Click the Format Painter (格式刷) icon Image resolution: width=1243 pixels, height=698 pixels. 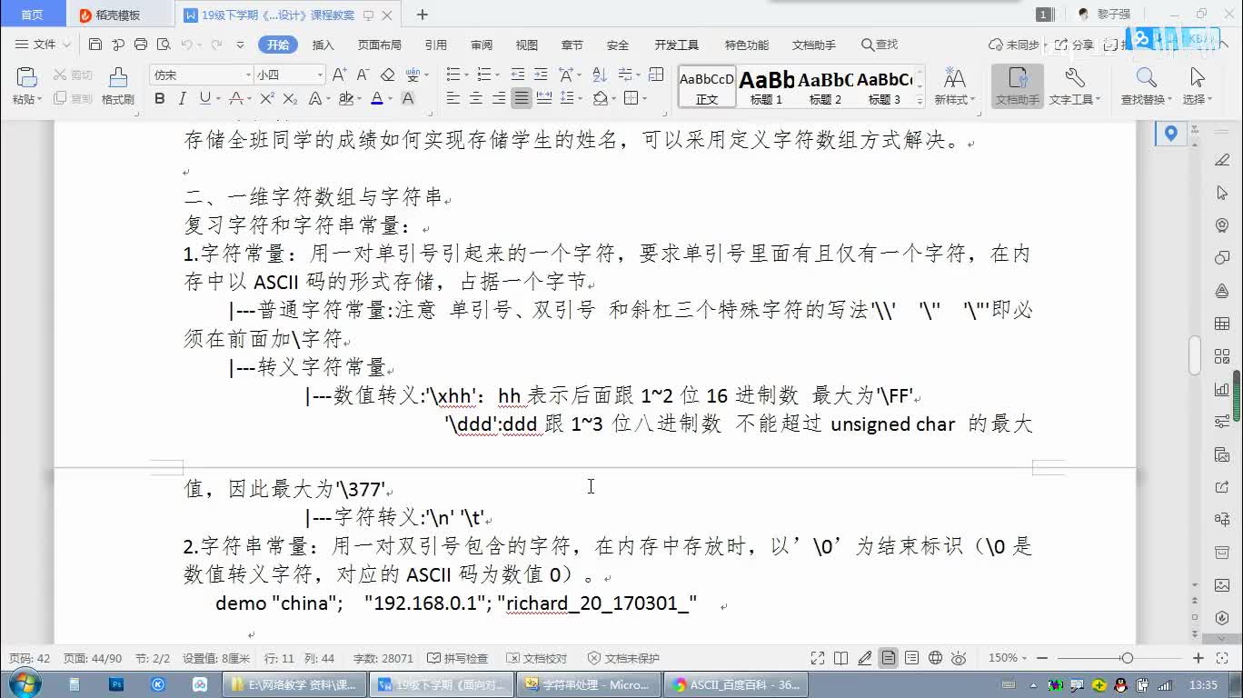pyautogui.click(x=117, y=85)
